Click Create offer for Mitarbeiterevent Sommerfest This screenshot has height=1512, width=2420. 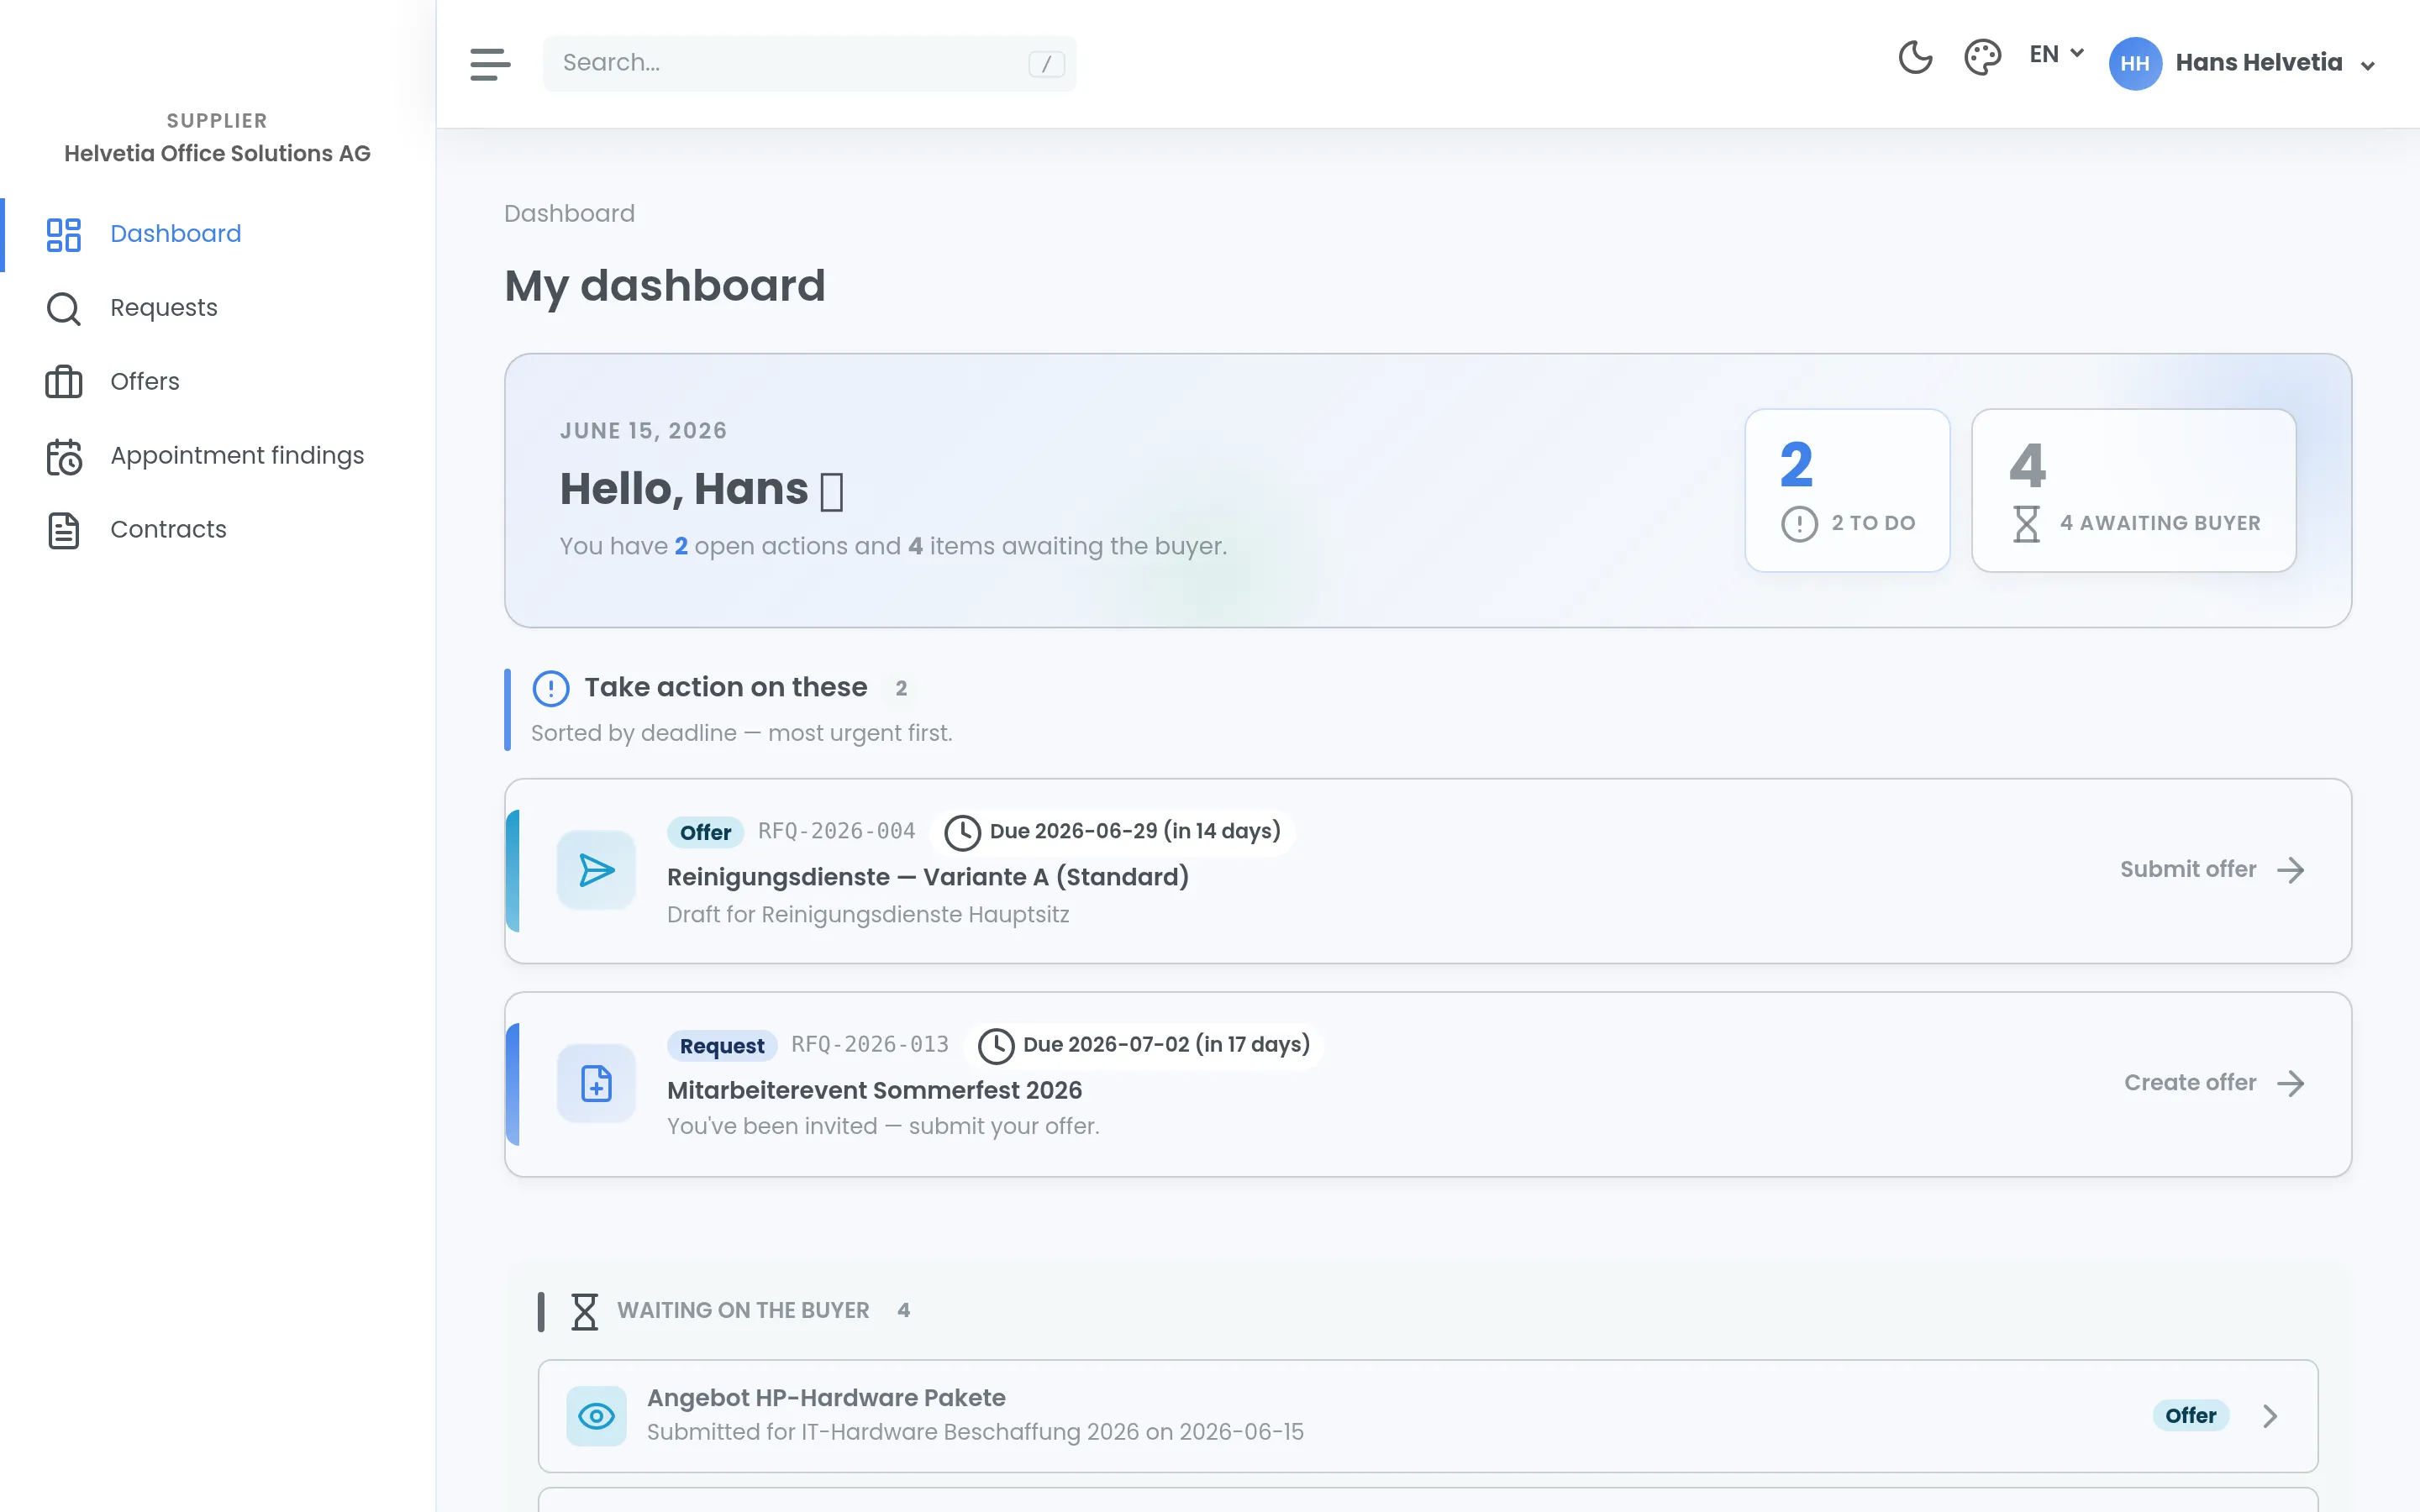pos(2214,1083)
